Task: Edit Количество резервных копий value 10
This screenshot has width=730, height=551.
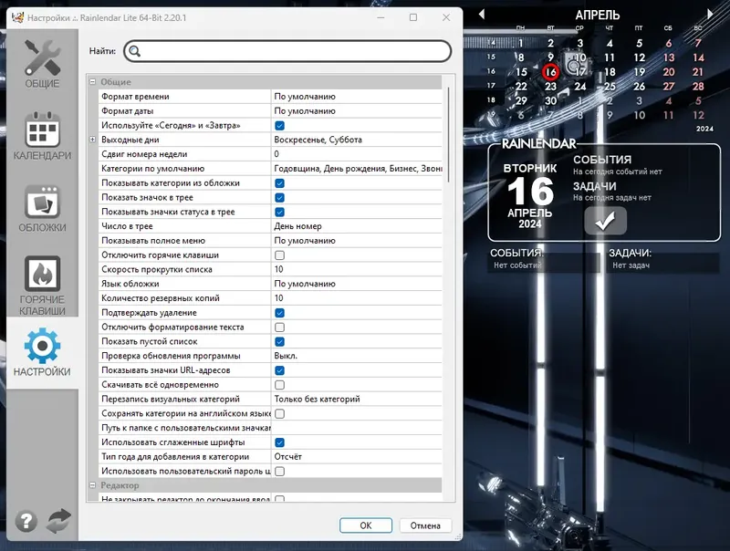Action: pyautogui.click(x=357, y=298)
